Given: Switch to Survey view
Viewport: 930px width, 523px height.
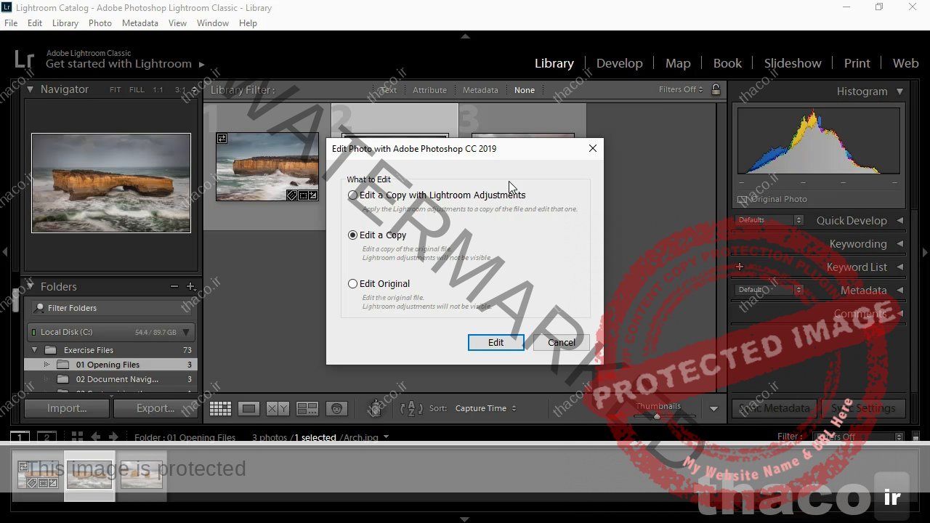Looking at the screenshot, I should click(307, 409).
